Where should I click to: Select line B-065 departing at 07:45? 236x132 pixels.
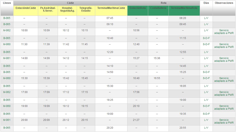(7, 18)
